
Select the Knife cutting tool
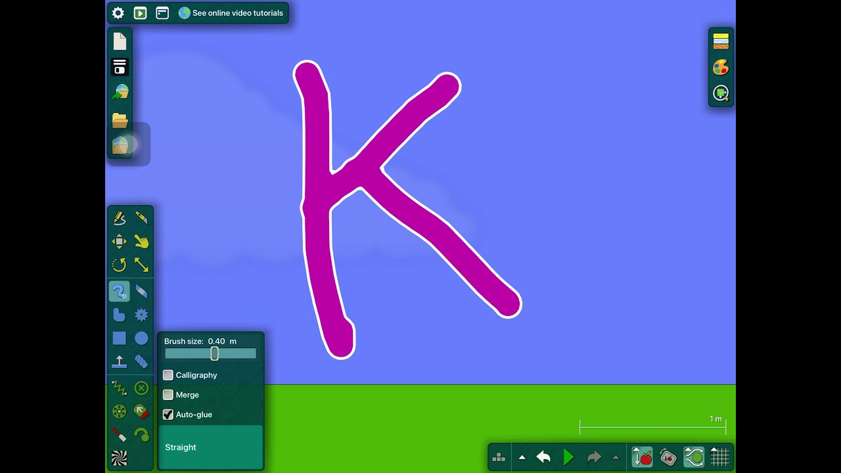tap(141, 217)
